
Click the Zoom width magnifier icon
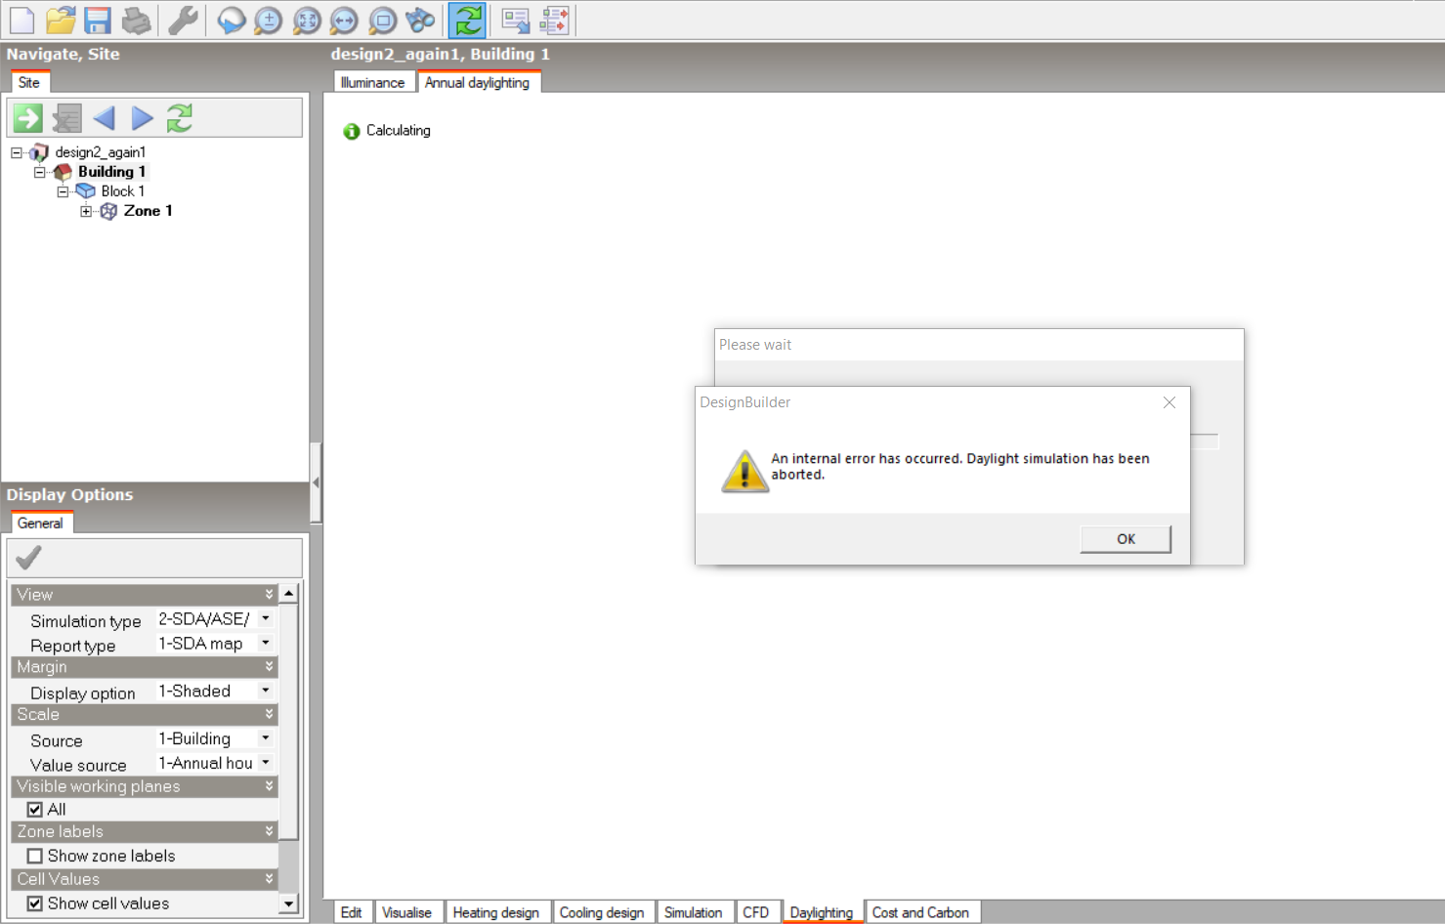[344, 20]
